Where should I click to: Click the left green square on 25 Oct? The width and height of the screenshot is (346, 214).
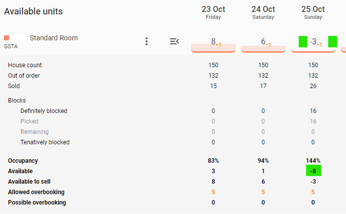[303, 42]
